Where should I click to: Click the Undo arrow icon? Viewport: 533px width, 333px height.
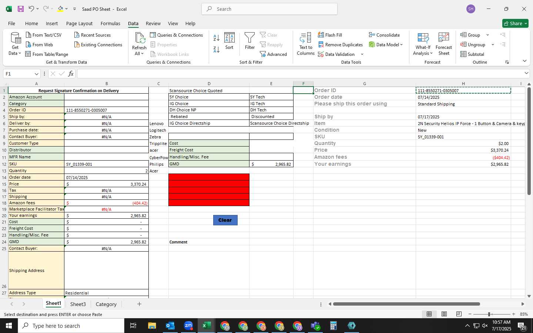(31, 9)
